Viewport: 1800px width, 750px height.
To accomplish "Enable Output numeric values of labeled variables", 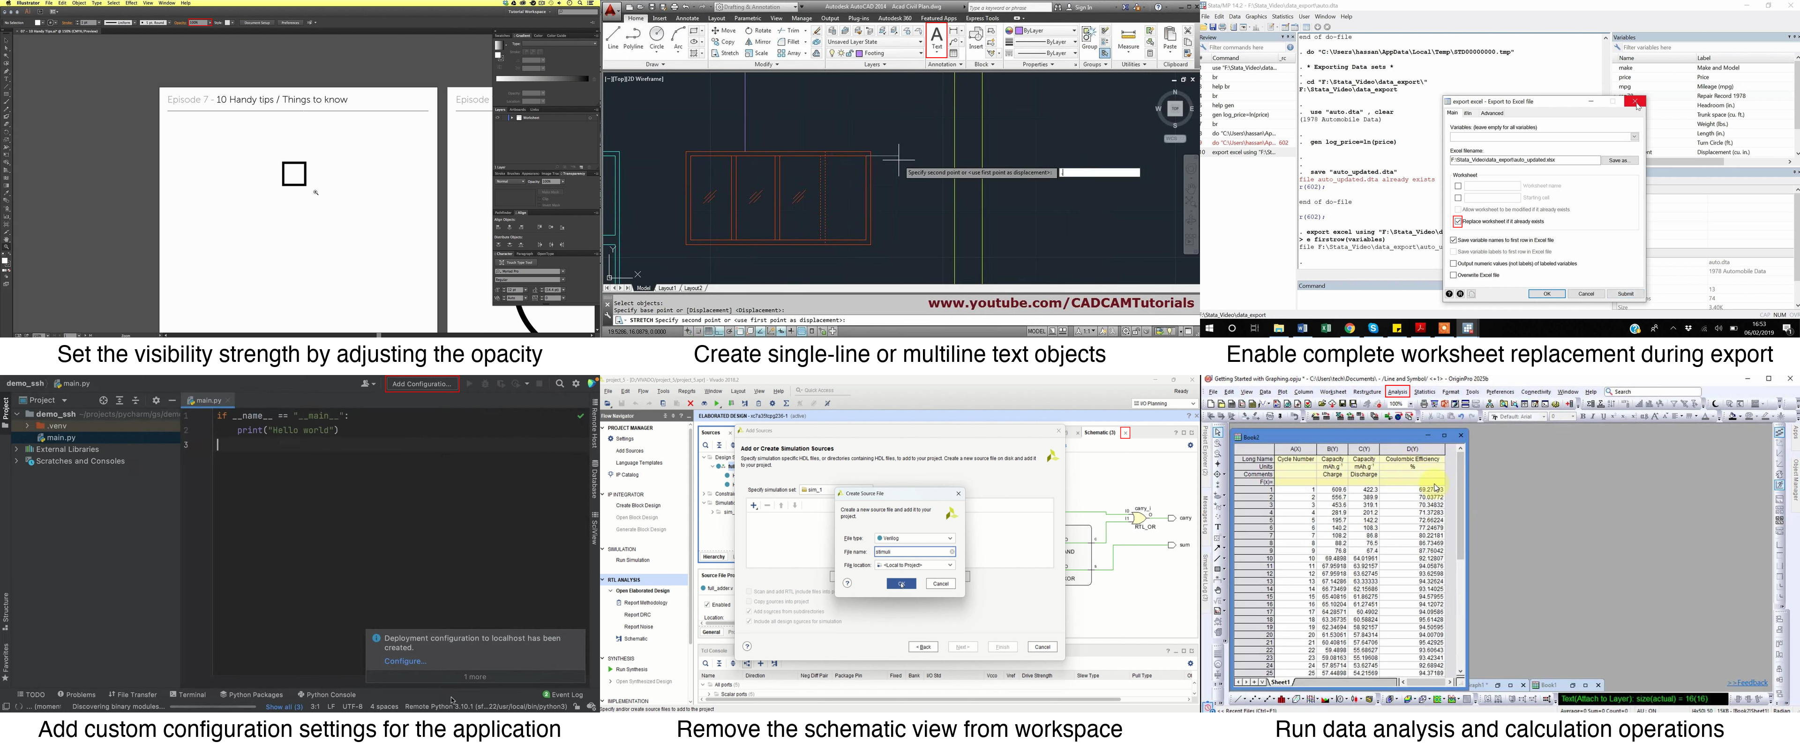I will [1454, 263].
